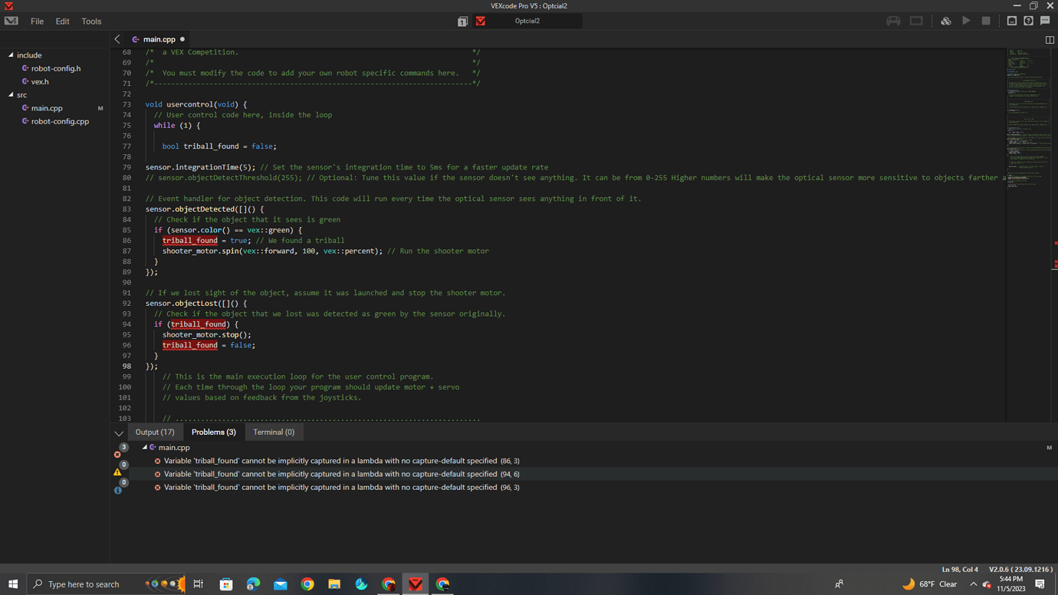Click the split editor icon
The height and width of the screenshot is (595, 1058).
coord(1050,39)
